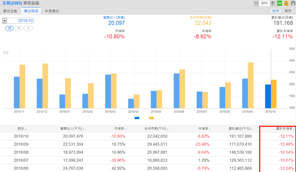Click the orange padlock icon

[x=286, y=3]
